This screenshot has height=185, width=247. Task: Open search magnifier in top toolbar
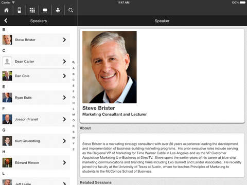point(70,10)
